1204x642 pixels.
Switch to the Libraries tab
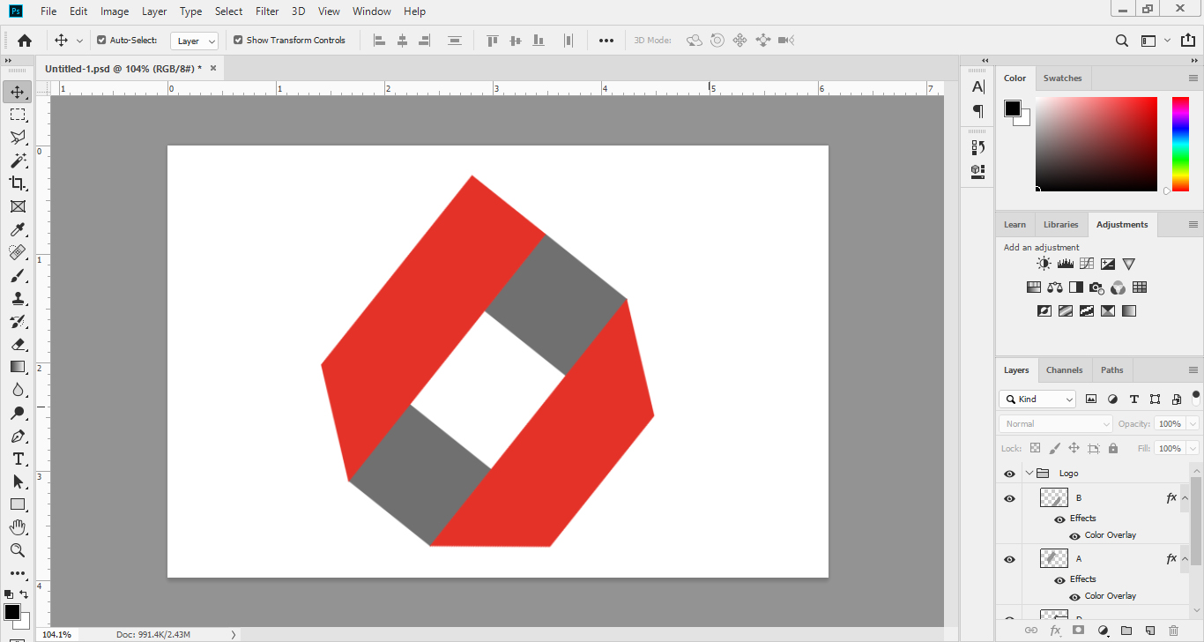pyautogui.click(x=1060, y=225)
